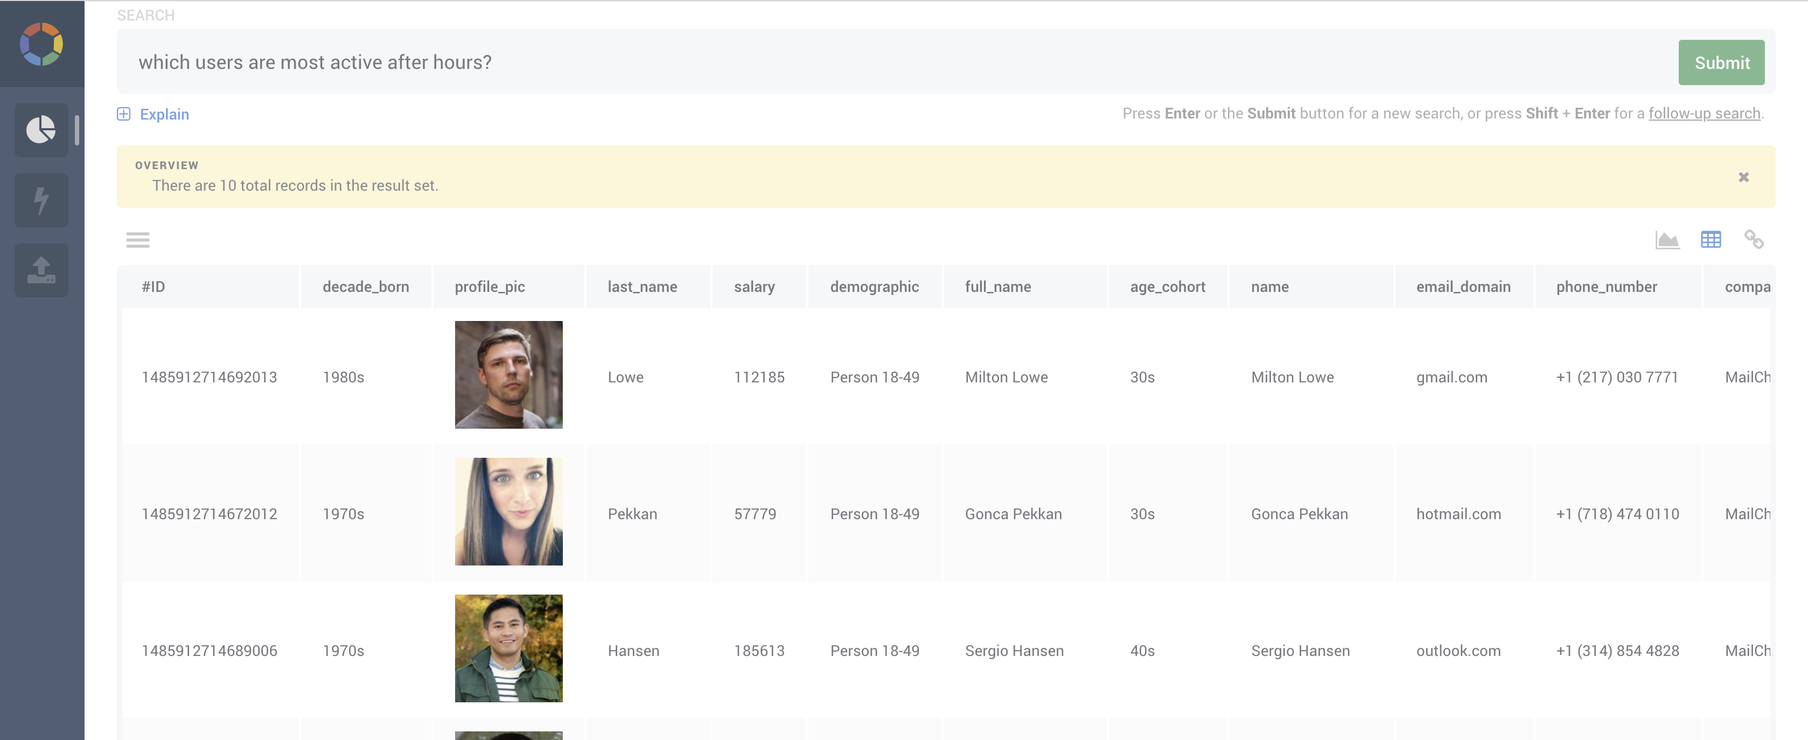Open the follow-up search link
This screenshot has width=1808, height=740.
tap(1704, 113)
